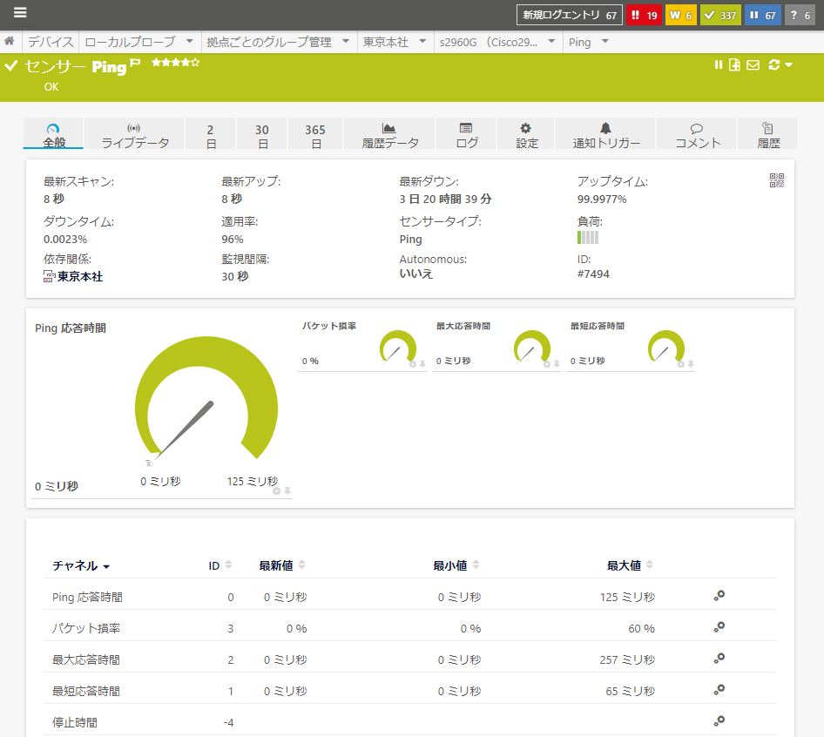This screenshot has height=737, width=824.
Task: Open 最大応答時間 gauge settings gear
Action: [546, 364]
